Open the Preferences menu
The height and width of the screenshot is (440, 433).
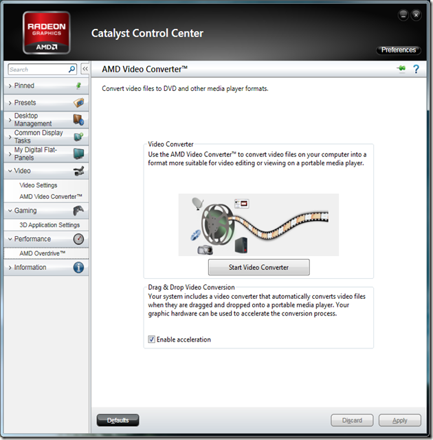pos(399,50)
